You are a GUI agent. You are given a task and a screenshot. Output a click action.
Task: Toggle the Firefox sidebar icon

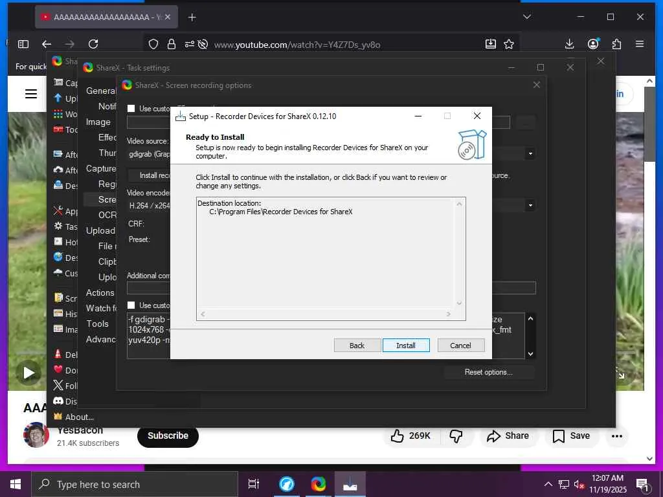[23, 44]
